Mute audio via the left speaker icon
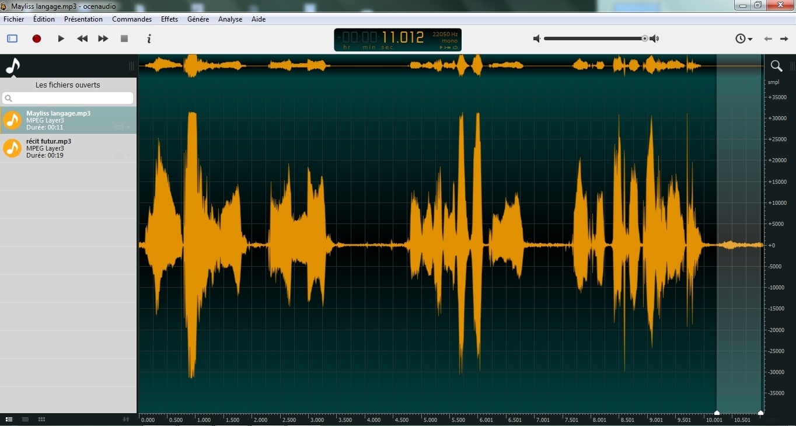 tap(536, 39)
